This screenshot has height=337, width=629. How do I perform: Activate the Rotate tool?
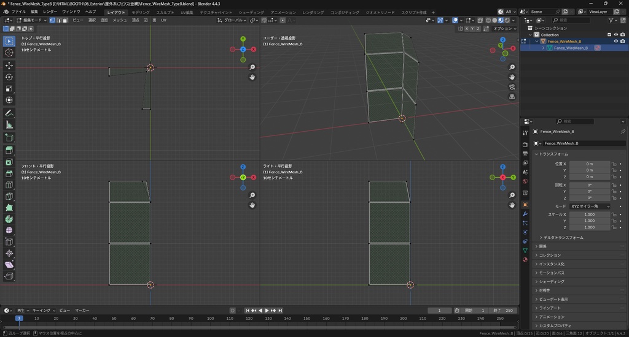(x=9, y=77)
